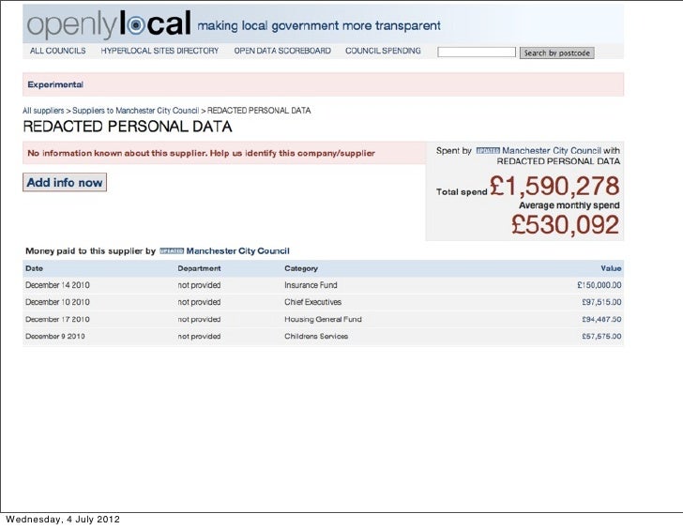Select the December 10 2010 date cell
This screenshot has width=683, height=529.
click(57, 302)
